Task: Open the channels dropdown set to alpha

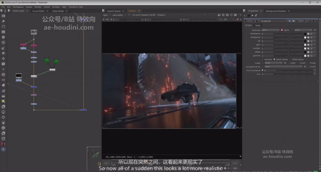Action: point(270,30)
